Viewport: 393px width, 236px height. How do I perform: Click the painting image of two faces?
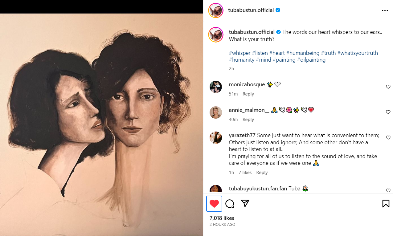click(x=102, y=123)
